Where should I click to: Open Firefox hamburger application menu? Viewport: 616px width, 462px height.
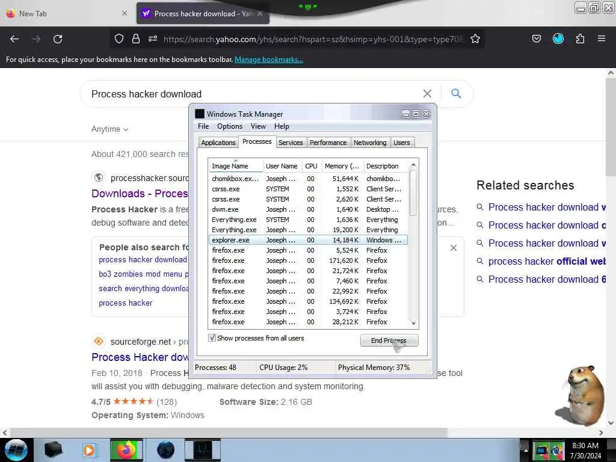pyautogui.click(x=601, y=38)
